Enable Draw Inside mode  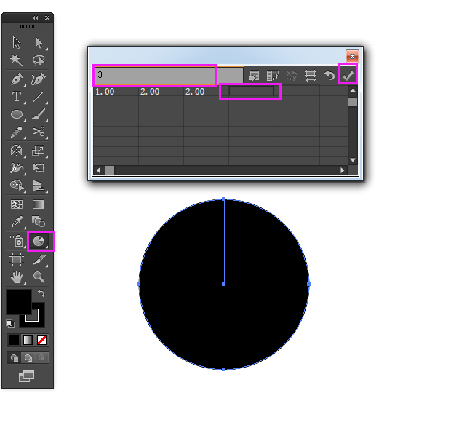[41, 357]
